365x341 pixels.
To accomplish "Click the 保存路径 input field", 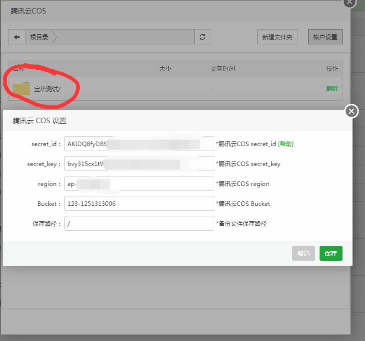I will click(x=139, y=223).
